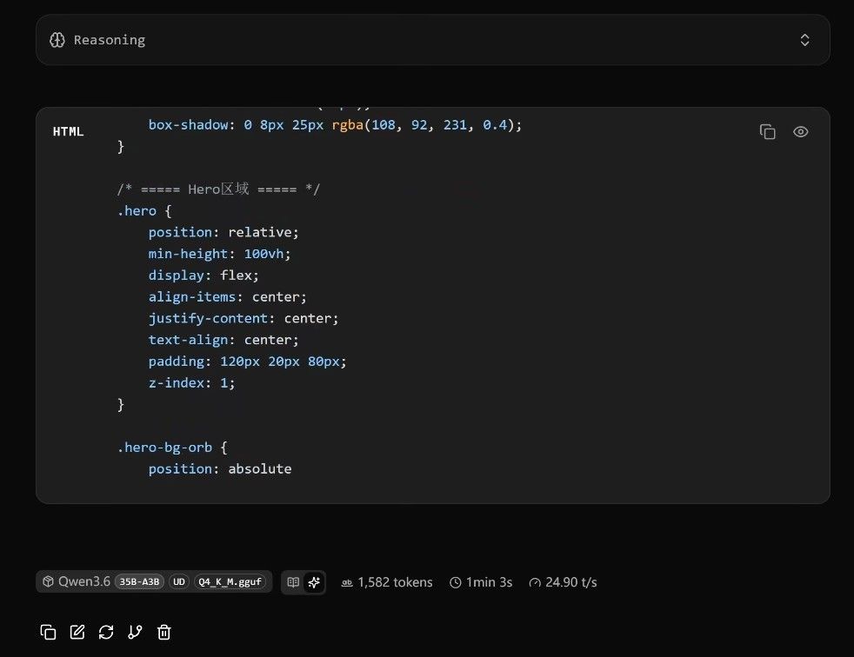This screenshot has width=854, height=657.
Task: Branch the conversation from this message
Action: [x=135, y=632]
